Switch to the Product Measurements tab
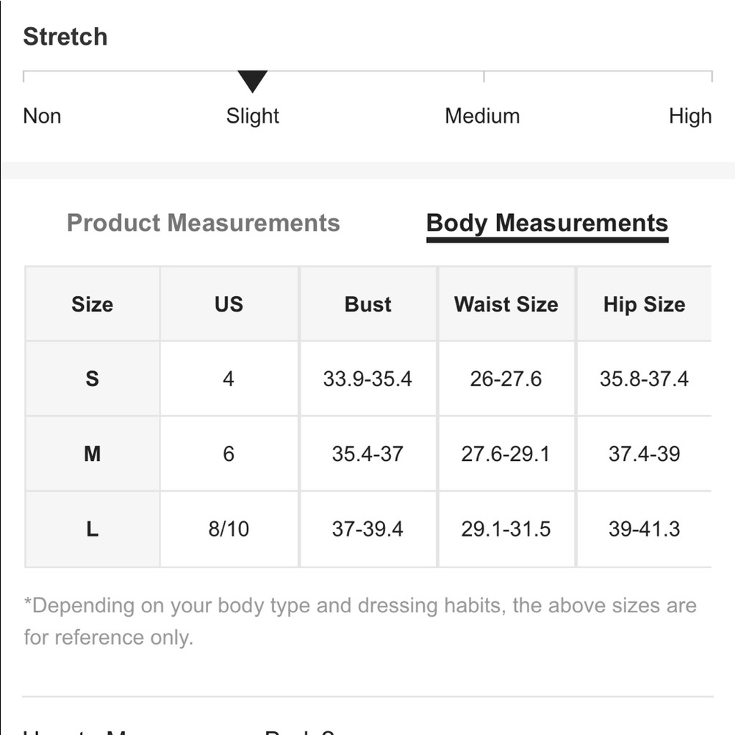Viewport: 735px width, 735px height. pyautogui.click(x=204, y=223)
